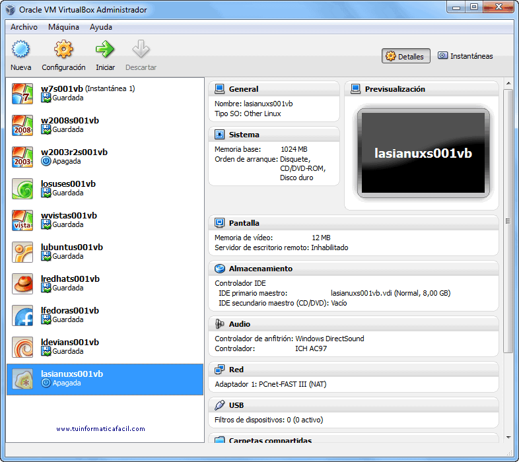
Task: Select the ldevians001vb virtual machine name
Action: point(70,342)
